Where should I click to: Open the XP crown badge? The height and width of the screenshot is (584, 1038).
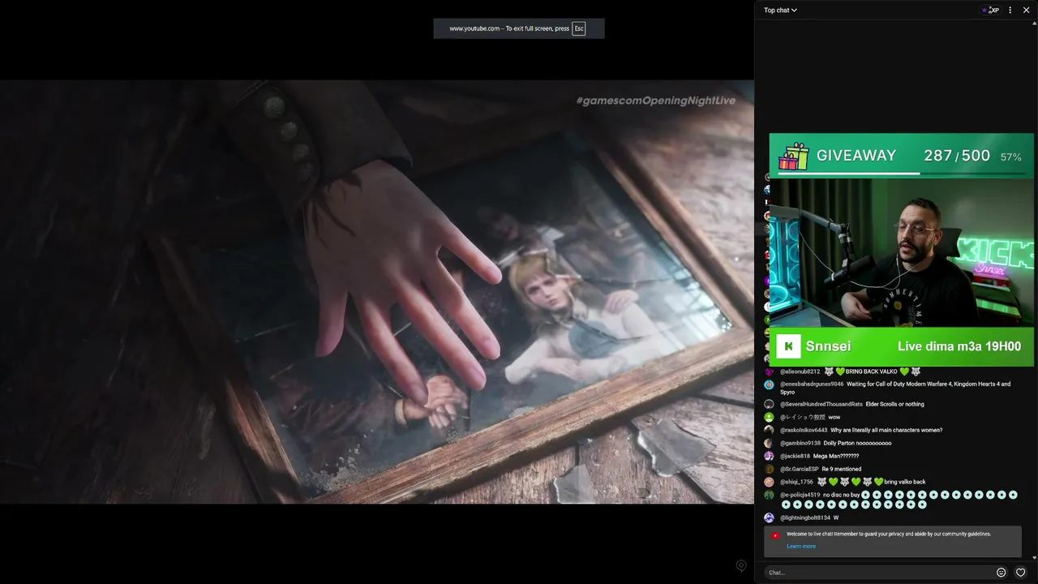click(x=990, y=11)
